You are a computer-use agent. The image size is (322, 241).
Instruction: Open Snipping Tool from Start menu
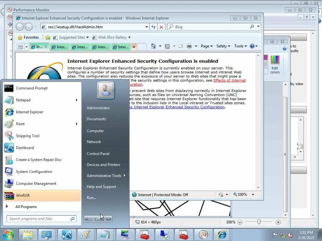click(x=42, y=136)
